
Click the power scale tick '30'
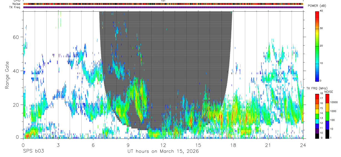(x=321, y=28)
